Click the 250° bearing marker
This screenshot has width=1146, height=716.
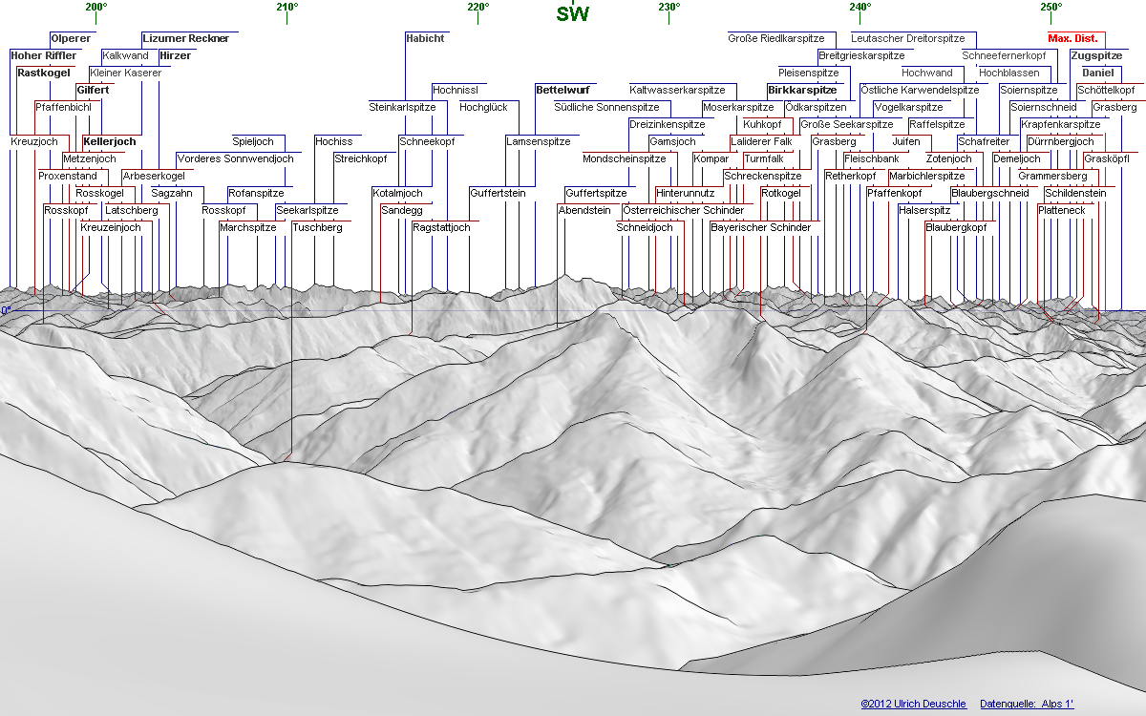pos(1050,8)
